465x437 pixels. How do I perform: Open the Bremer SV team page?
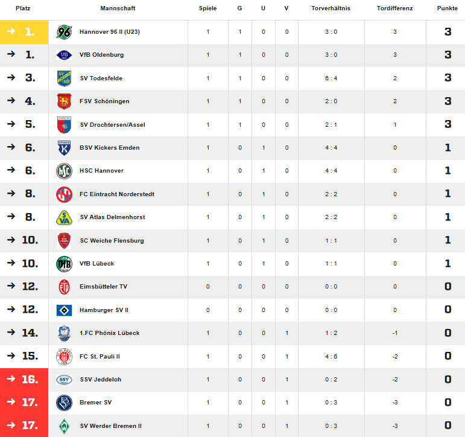(95, 403)
